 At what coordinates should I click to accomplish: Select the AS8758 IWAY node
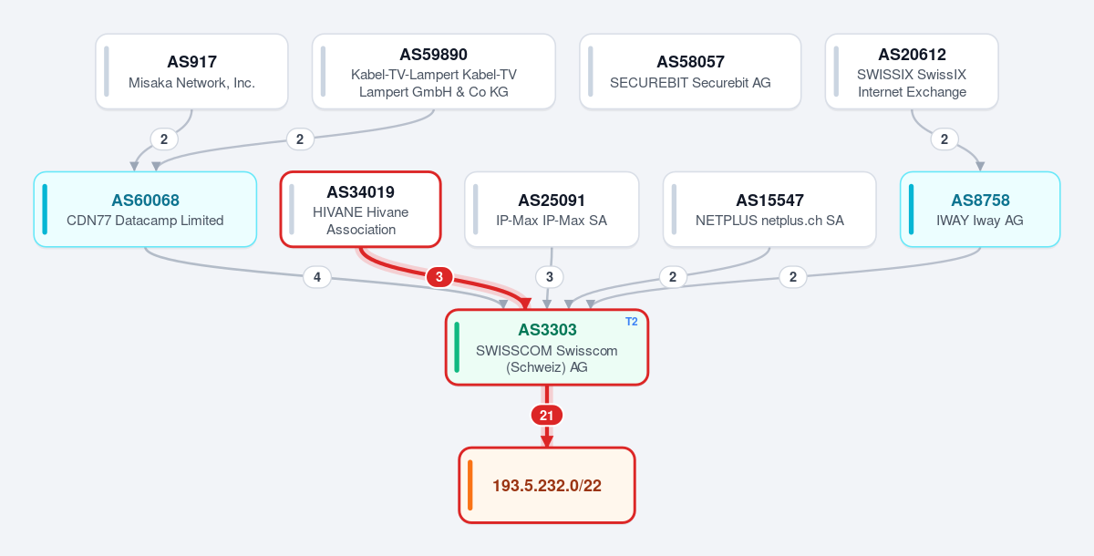pyautogui.click(x=980, y=210)
